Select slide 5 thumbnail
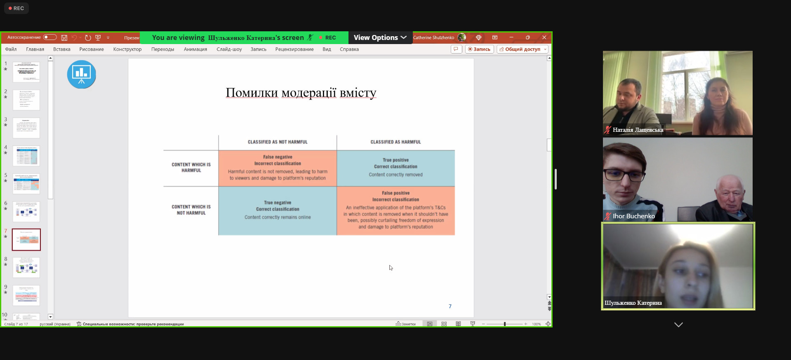This screenshot has height=360, width=791. [26, 184]
